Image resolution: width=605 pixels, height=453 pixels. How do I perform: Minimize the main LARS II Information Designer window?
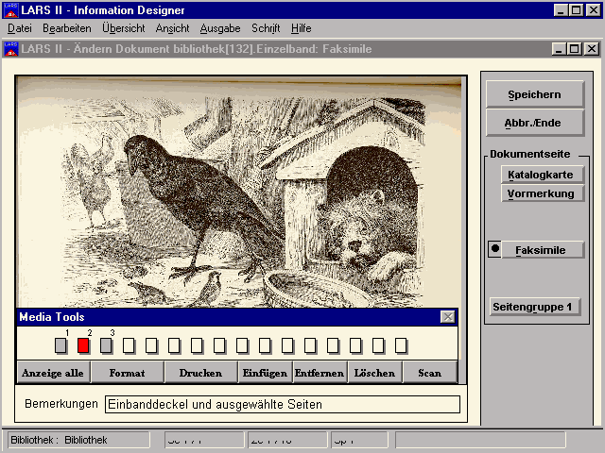pos(561,10)
